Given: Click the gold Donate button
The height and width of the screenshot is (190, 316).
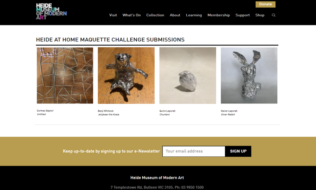Looking at the screenshot, I should [x=265, y=4].
